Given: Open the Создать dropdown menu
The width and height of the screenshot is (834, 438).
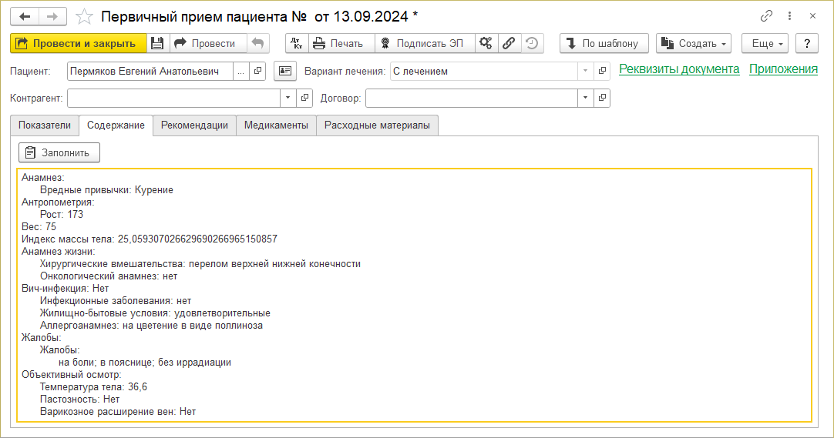Looking at the screenshot, I should click(694, 44).
